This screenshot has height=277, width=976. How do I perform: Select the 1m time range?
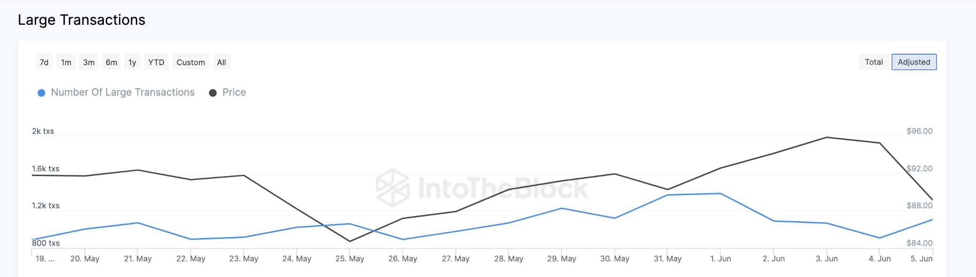(66, 62)
